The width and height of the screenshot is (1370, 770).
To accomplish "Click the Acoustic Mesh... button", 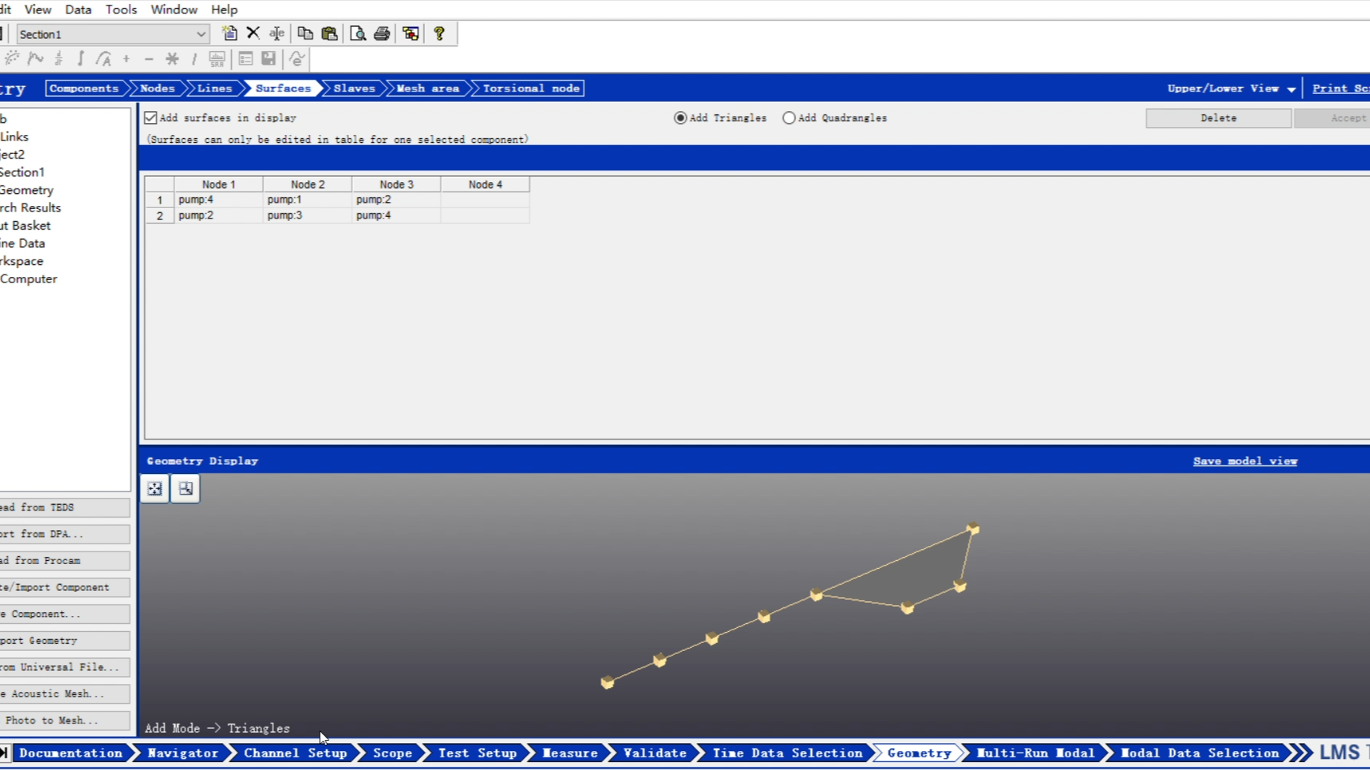I will tap(65, 694).
